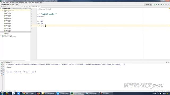Select test.py in project tree

click(7, 34)
